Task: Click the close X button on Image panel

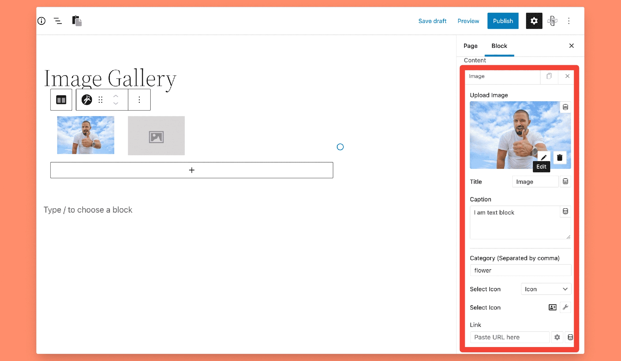Action: coord(567,76)
